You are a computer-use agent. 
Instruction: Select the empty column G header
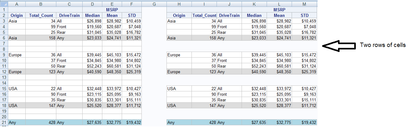154,4
